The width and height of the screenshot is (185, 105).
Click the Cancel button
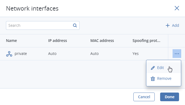tap(144, 97)
